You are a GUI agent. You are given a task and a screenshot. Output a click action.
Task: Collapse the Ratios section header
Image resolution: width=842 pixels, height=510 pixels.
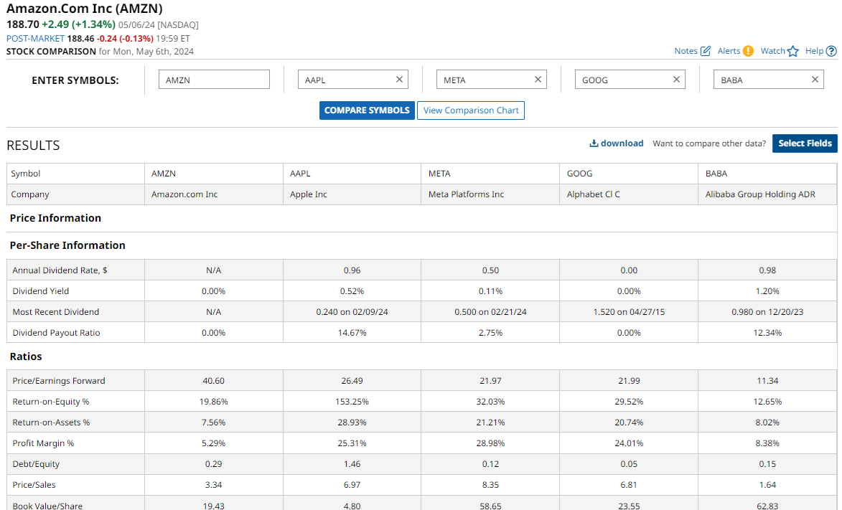pos(26,356)
